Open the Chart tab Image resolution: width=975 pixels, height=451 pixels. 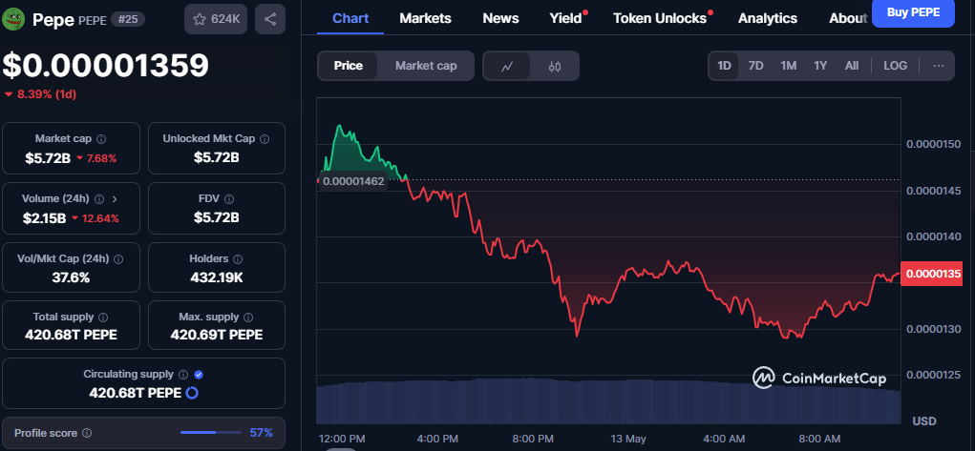[350, 18]
